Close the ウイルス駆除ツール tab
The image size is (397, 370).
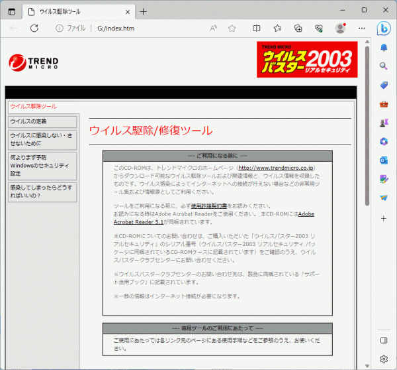[x=128, y=12]
